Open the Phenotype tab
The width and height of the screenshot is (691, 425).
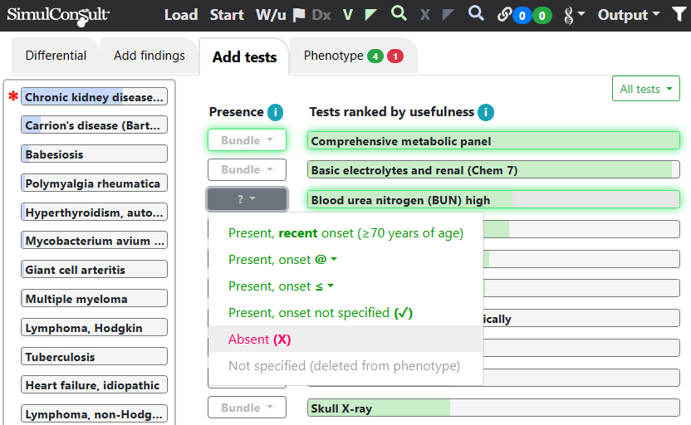pos(353,56)
